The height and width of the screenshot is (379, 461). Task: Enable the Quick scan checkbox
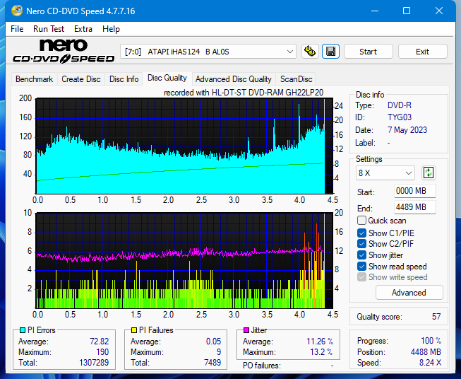362,221
